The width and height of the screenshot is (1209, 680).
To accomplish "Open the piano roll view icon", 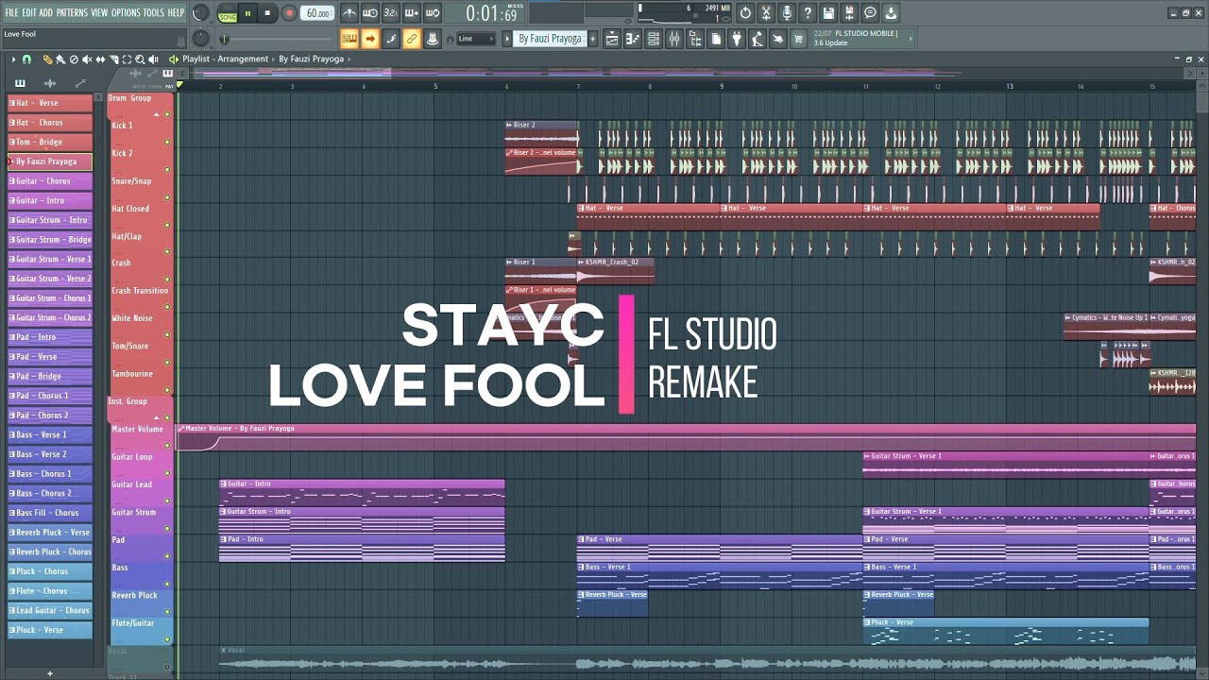I will pos(632,39).
